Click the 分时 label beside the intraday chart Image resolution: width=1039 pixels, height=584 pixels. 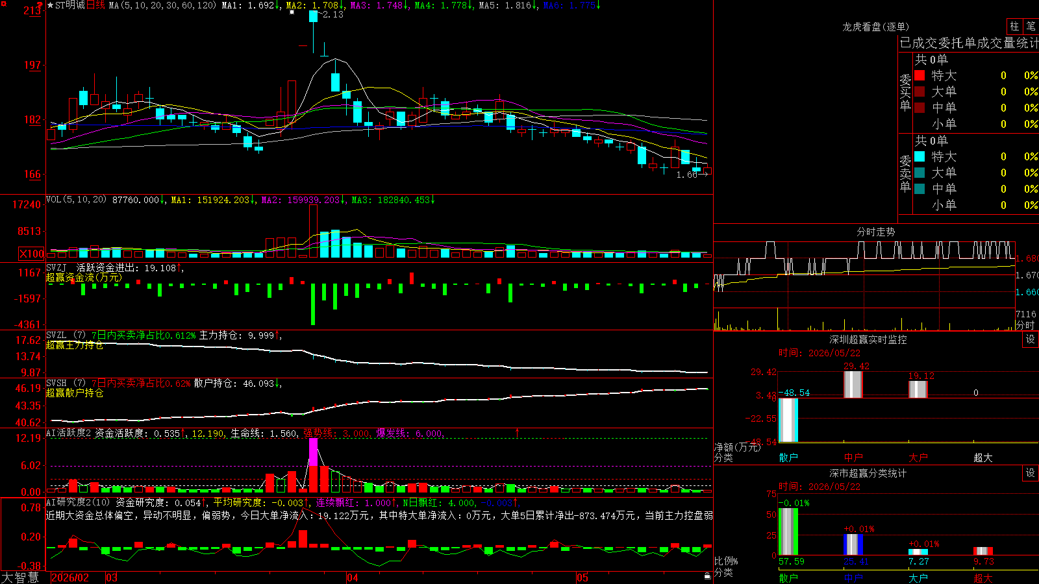[1025, 324]
